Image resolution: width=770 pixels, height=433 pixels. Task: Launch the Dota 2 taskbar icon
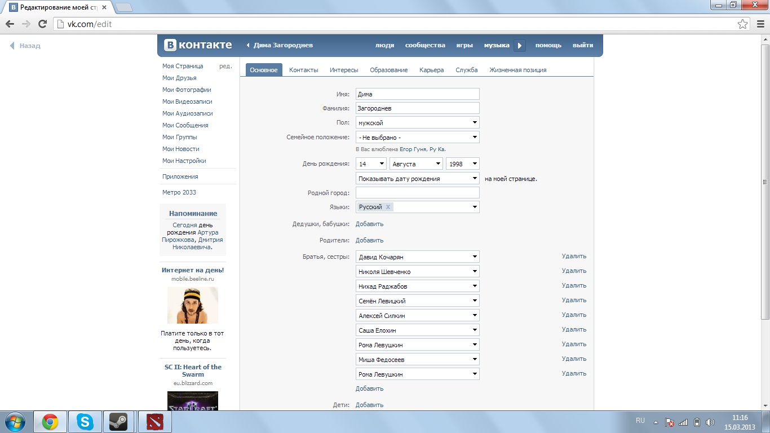[x=154, y=422]
